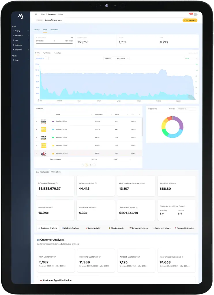Open the Clicks metric dropdown above chart
Image resolution: width=214 pixels, height=295 pixels.
[191, 58]
